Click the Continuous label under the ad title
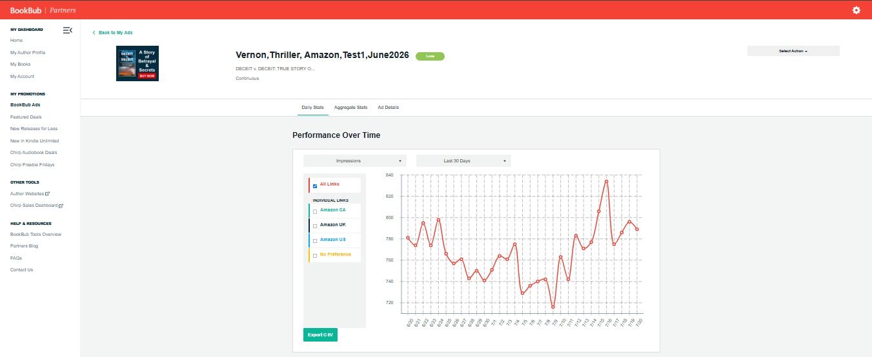872x357 pixels. pos(247,79)
